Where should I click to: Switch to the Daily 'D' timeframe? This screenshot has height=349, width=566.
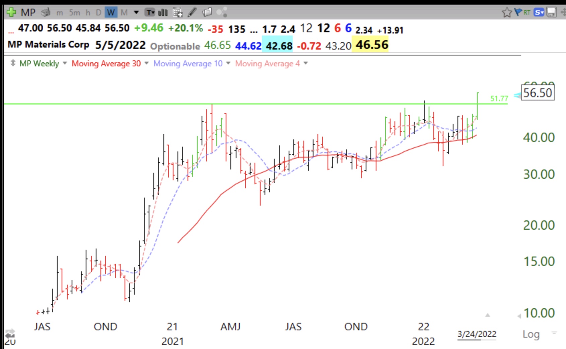click(98, 13)
